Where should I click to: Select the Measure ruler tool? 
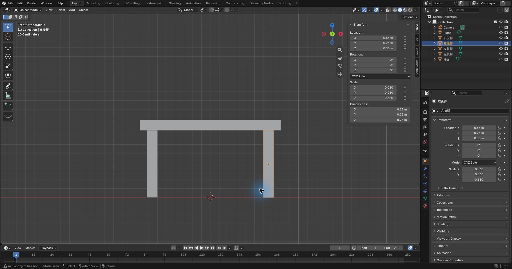point(8,96)
